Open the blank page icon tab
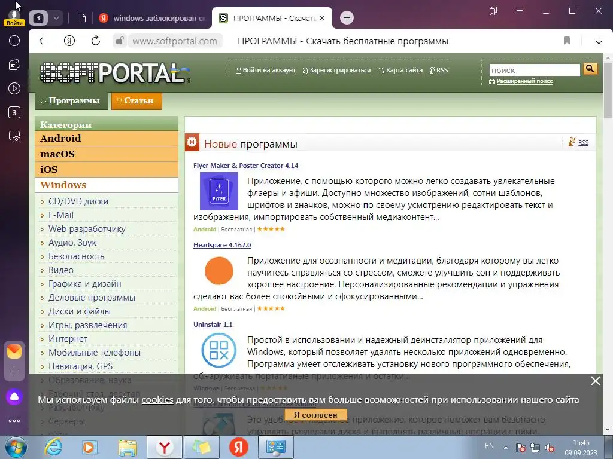The image size is (613, 459). pos(82,18)
